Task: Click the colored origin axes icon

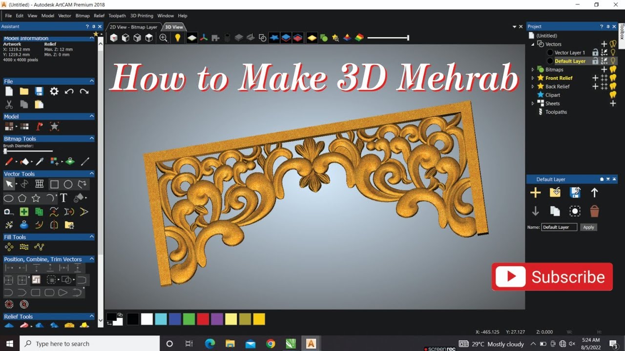Action: [205, 38]
